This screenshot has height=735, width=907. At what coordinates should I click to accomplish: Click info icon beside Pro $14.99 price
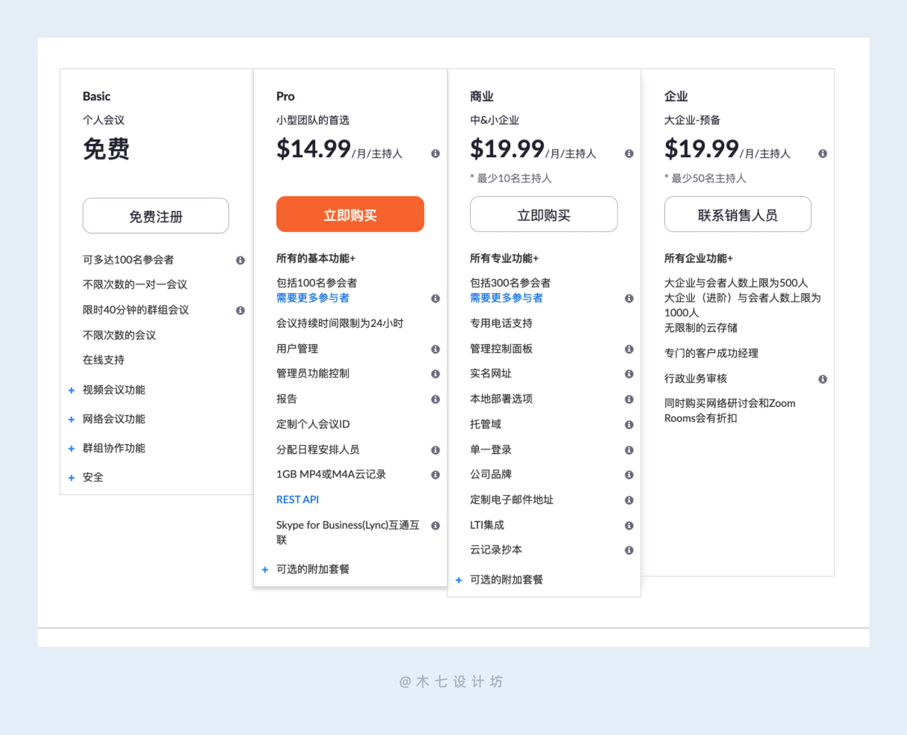tap(435, 153)
